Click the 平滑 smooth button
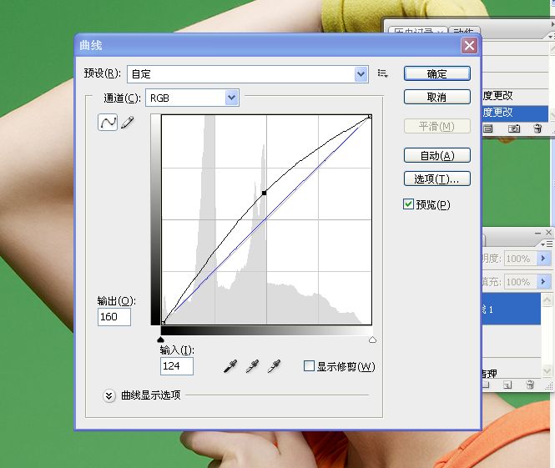This screenshot has width=555, height=468. click(437, 126)
